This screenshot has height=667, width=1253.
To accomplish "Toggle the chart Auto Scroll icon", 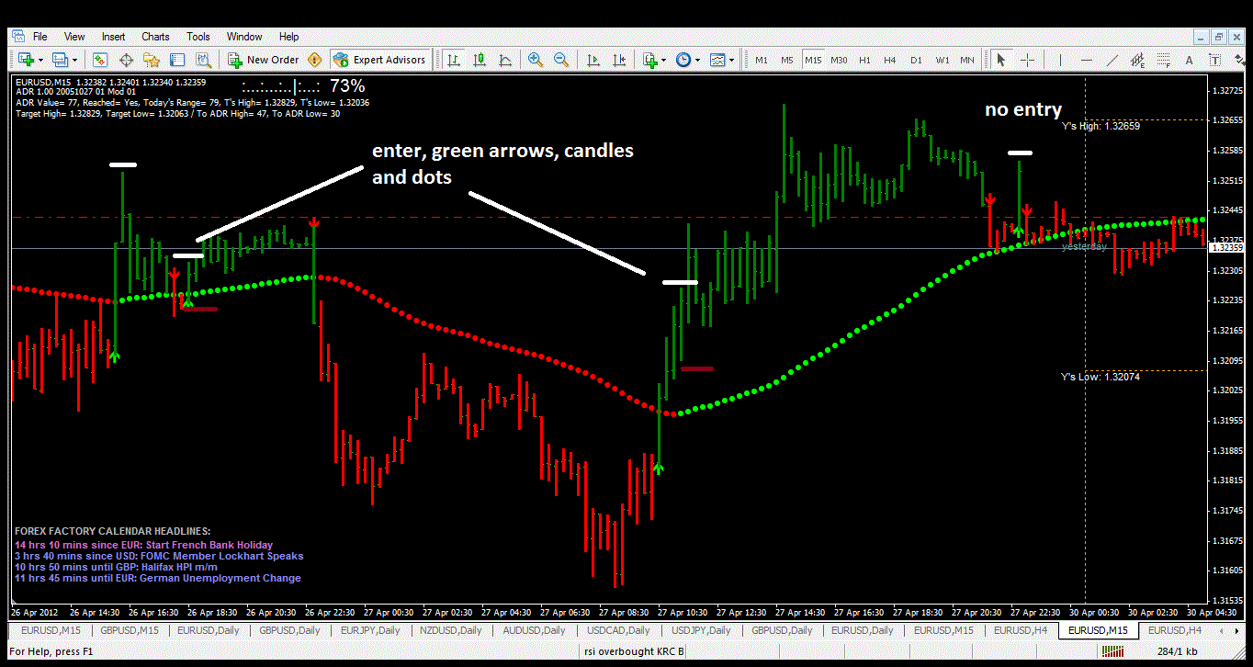I will [593, 60].
